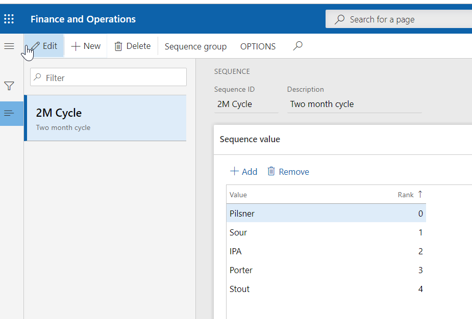Select the 2M Cycle list entry
The image size is (472, 319).
105,118
